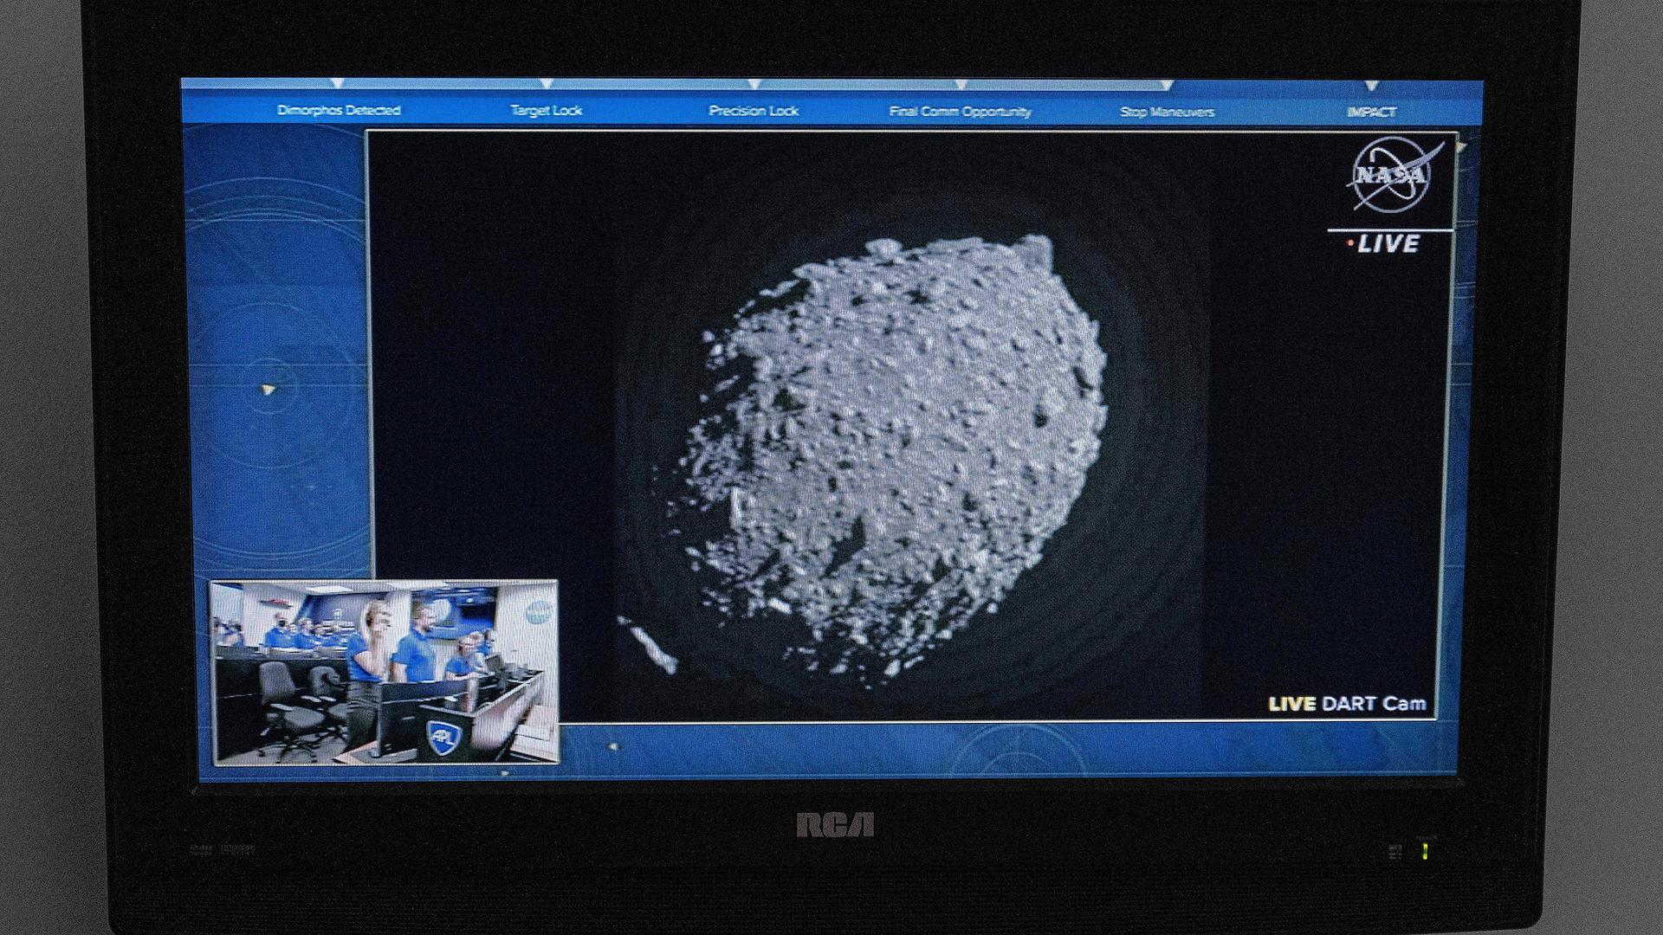Click the Final Comm Opportunity label
The image size is (1663, 935).
[x=960, y=112]
